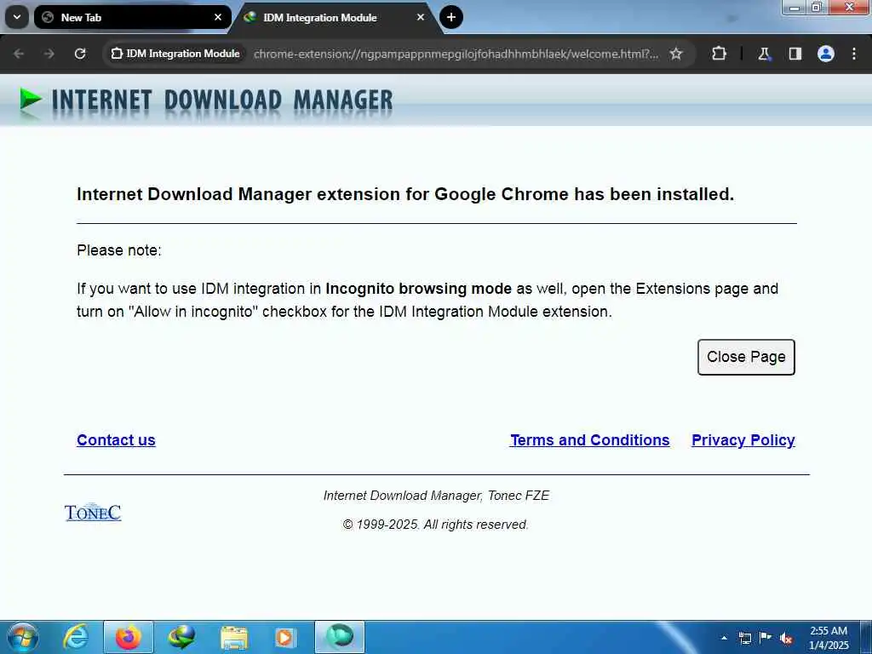Select the IDM Integration Module tab
Viewport: 872px width, 654px height.
(x=336, y=17)
